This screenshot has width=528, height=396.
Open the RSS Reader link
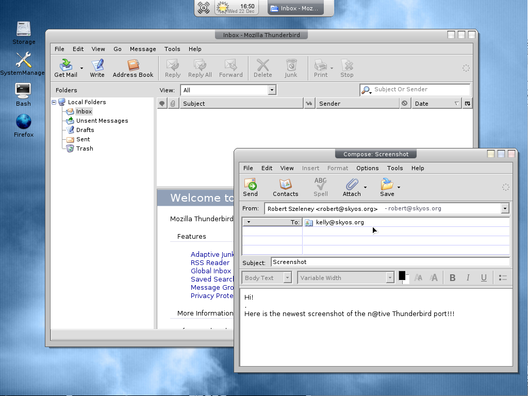click(x=210, y=262)
